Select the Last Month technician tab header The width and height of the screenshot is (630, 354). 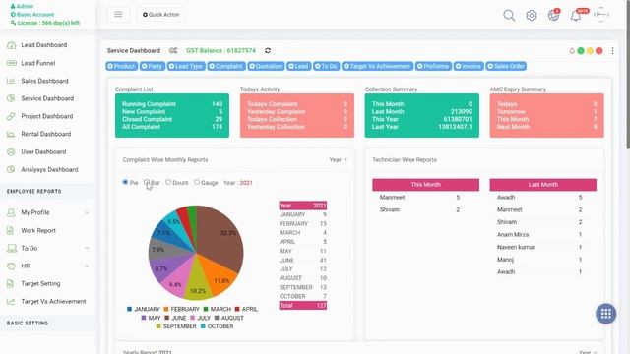click(x=542, y=185)
